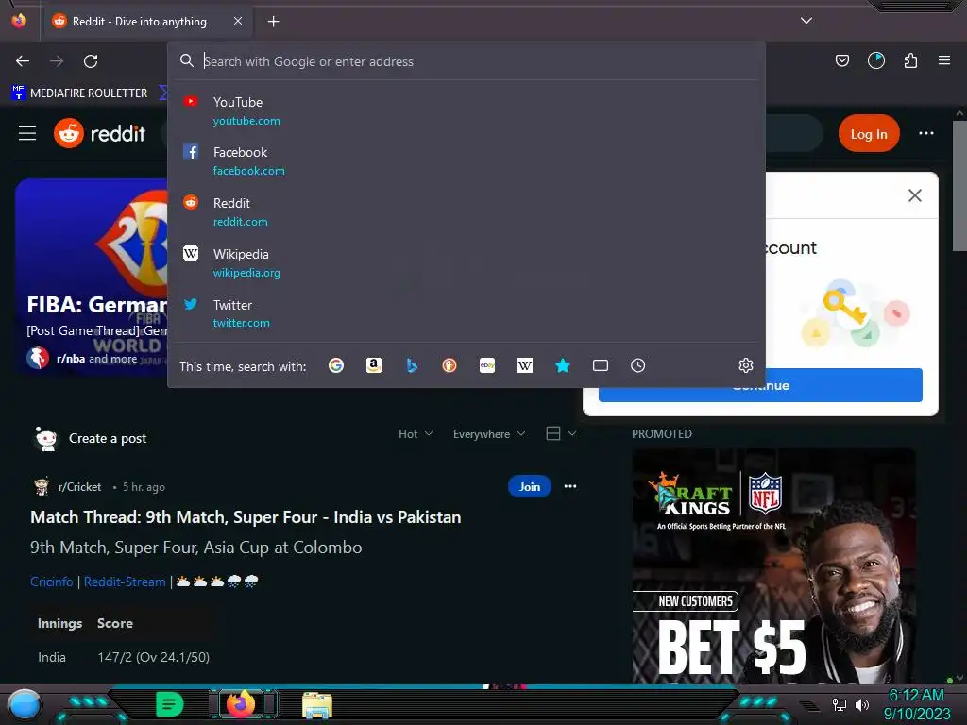Click the blue Continue button
The image size is (967, 725).
pyautogui.click(x=760, y=385)
